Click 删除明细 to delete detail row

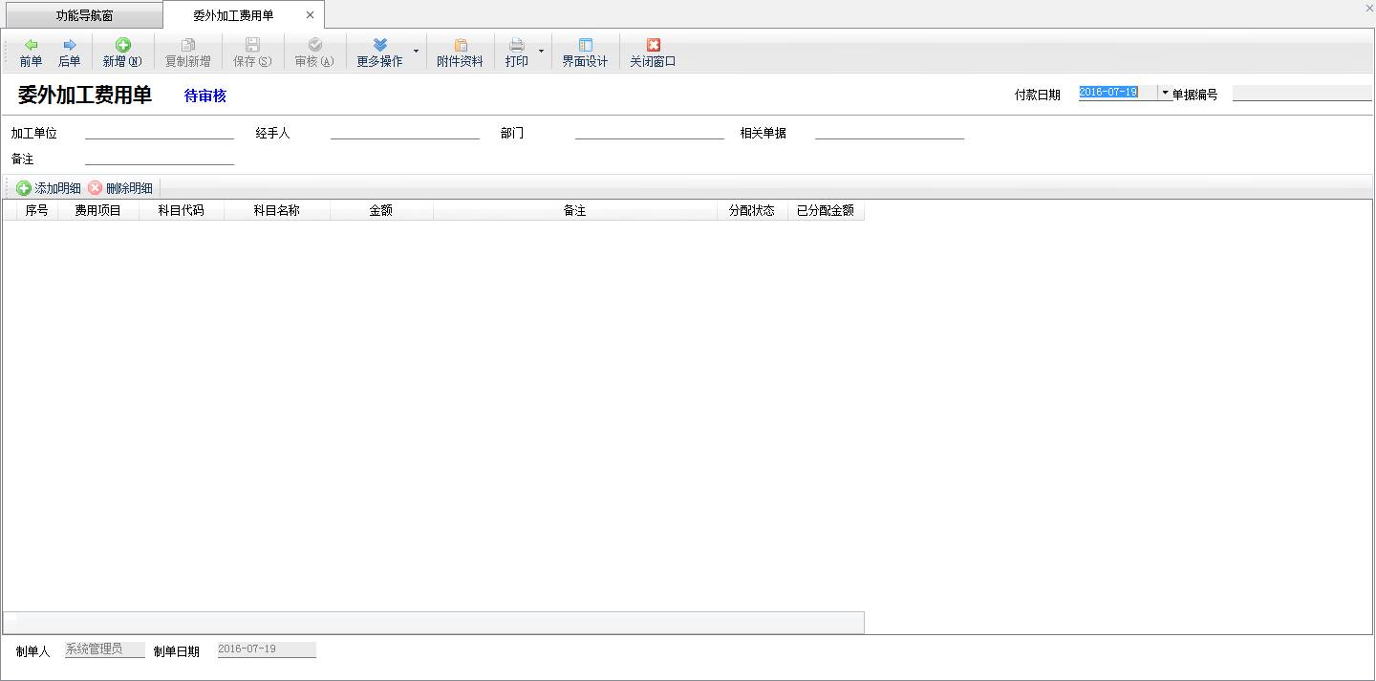tap(120, 188)
